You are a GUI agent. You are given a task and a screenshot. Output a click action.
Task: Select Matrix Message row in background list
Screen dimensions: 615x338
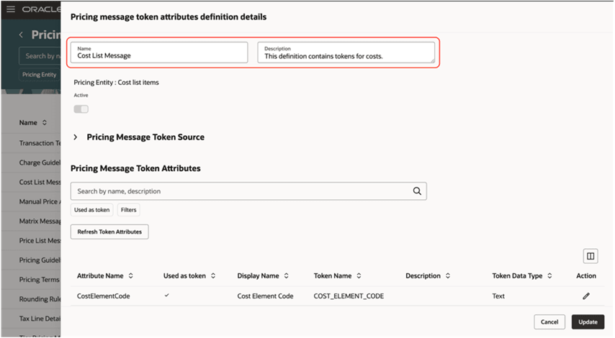(32, 221)
